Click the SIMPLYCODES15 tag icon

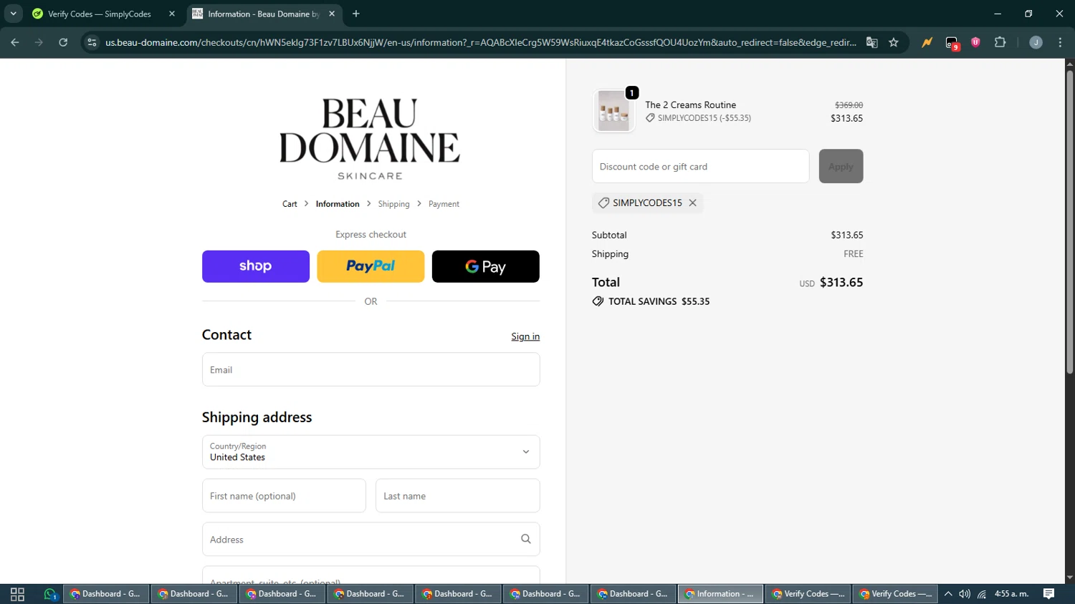click(604, 203)
